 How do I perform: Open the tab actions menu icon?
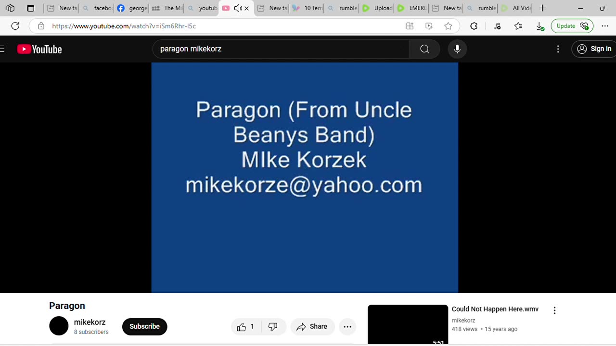tap(30, 8)
